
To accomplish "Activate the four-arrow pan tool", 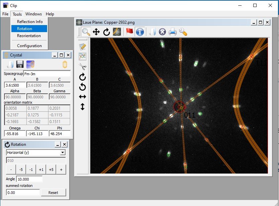I will click(96, 32).
